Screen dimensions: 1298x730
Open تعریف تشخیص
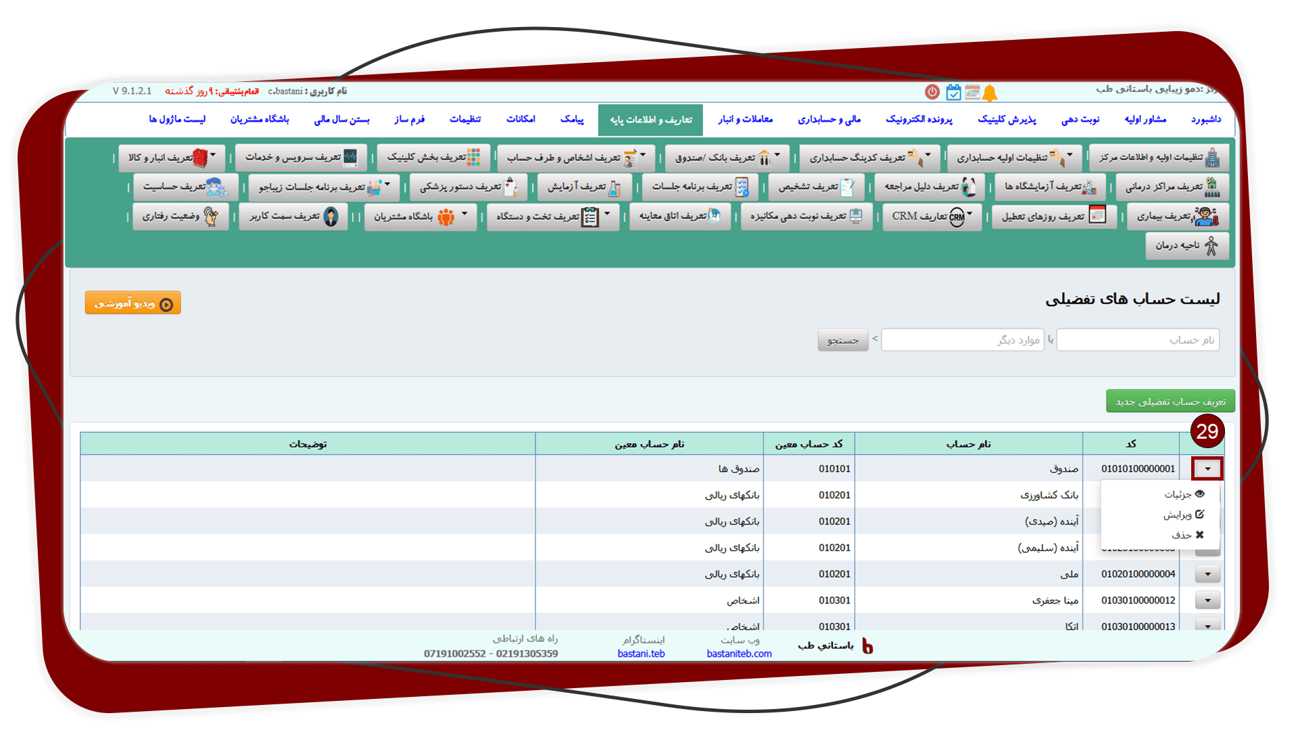click(x=817, y=187)
